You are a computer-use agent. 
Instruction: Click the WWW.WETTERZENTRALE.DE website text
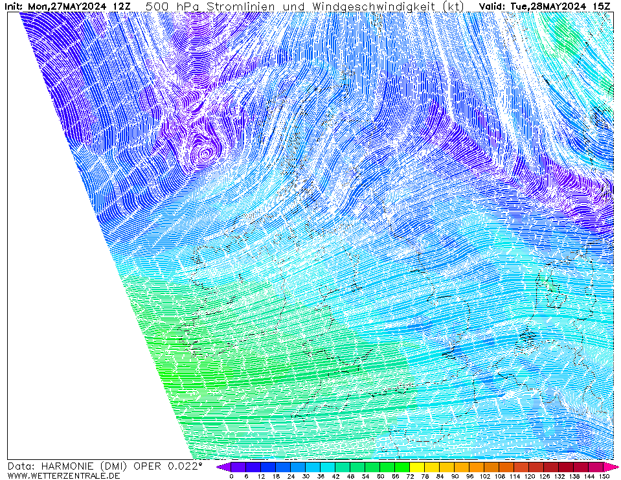point(63,475)
